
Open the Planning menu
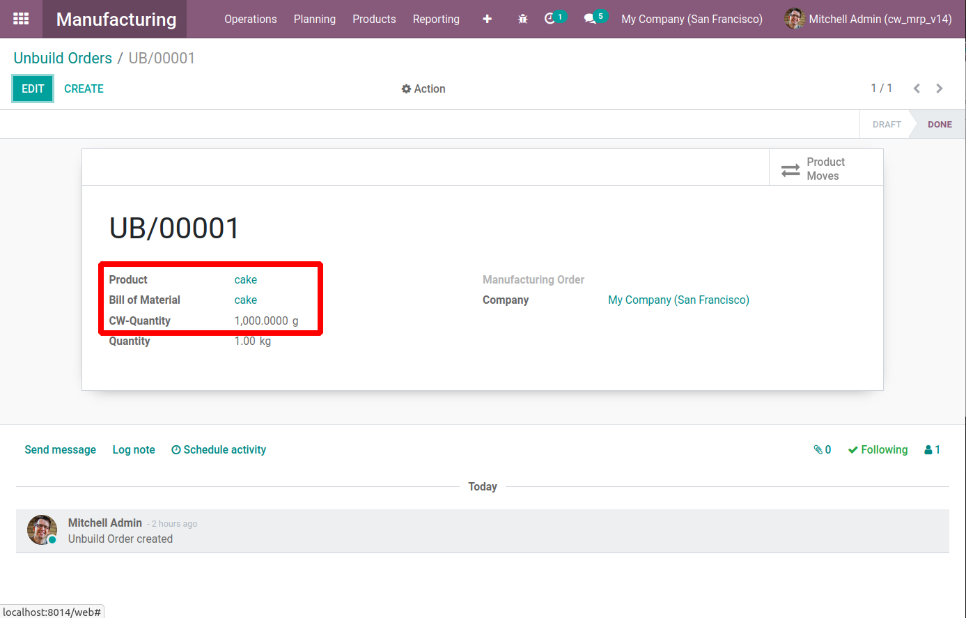click(x=315, y=19)
